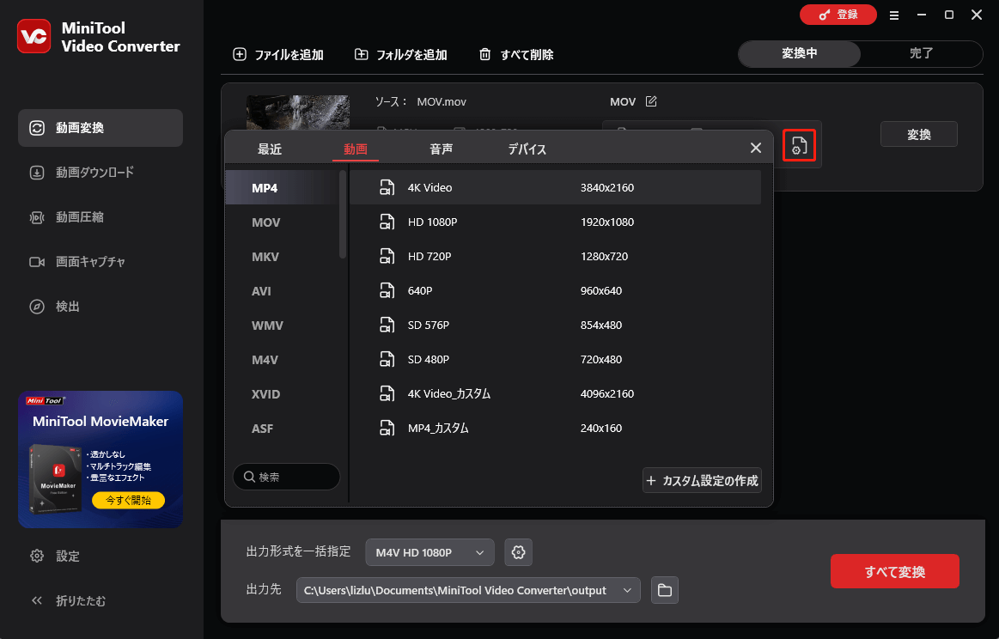The height and width of the screenshot is (639, 999).
Task: Close the format selection popup
Action: 756,148
